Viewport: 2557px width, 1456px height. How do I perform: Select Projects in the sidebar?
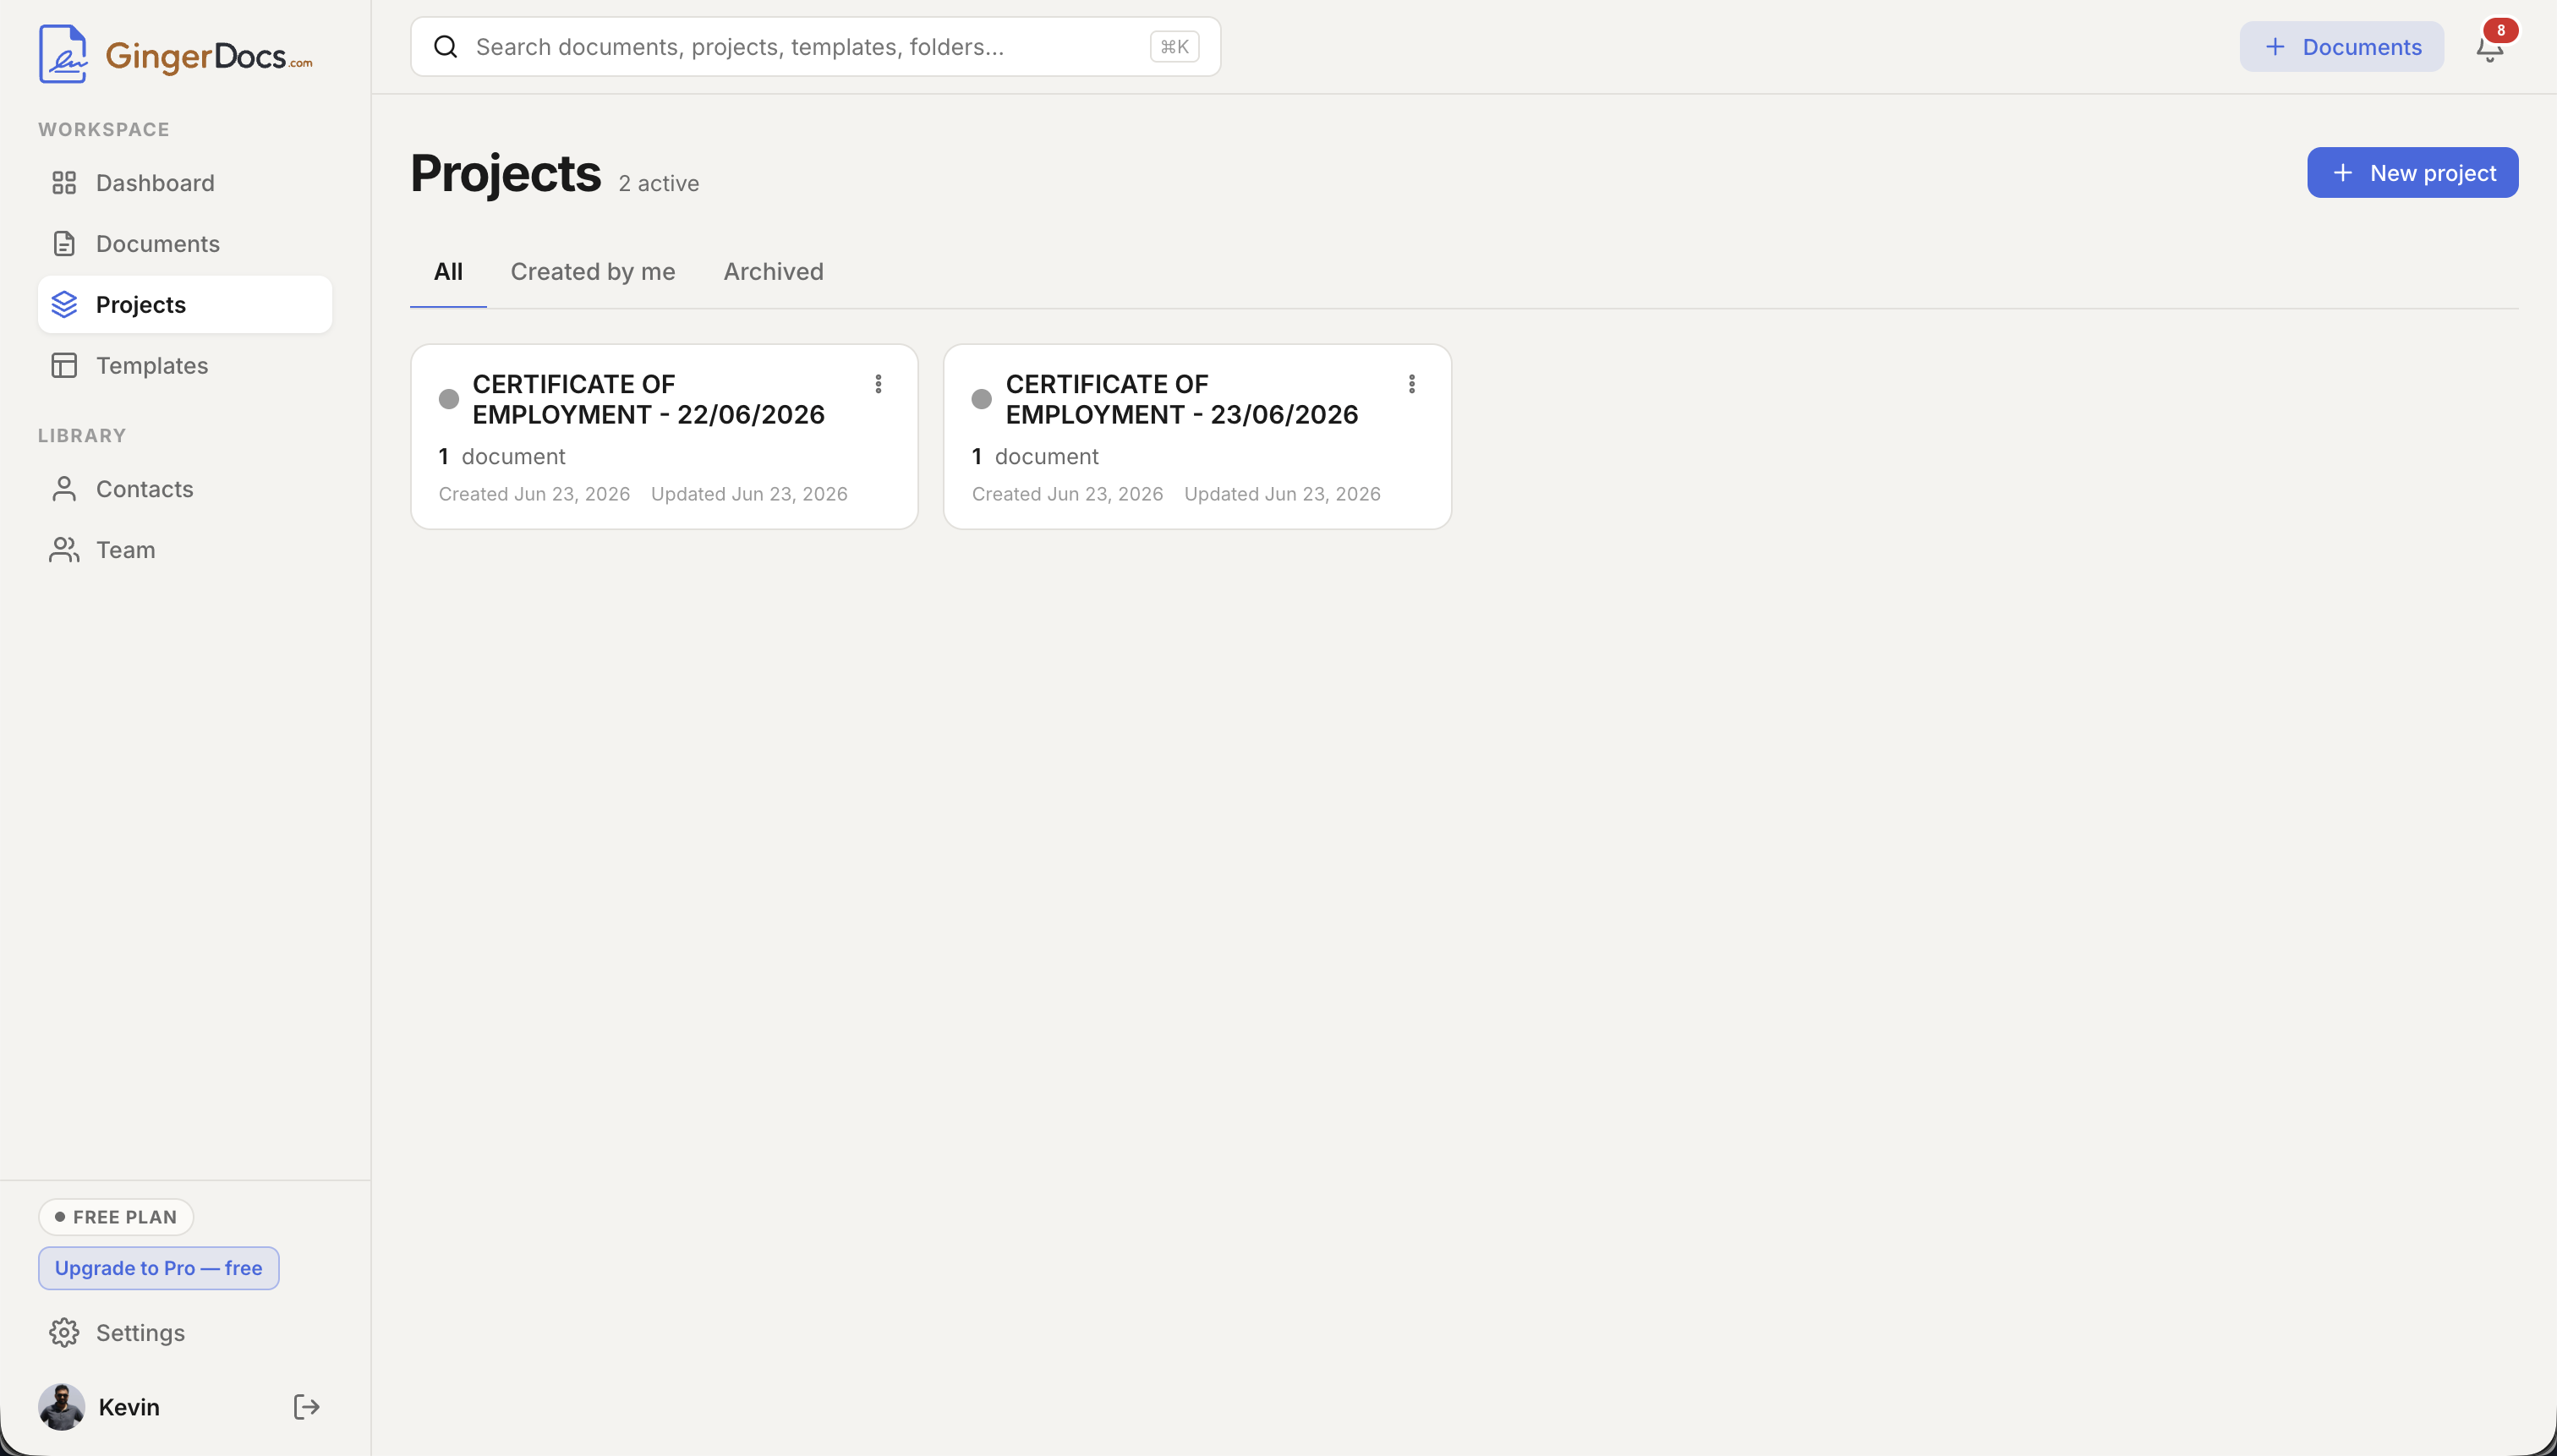click(x=185, y=305)
